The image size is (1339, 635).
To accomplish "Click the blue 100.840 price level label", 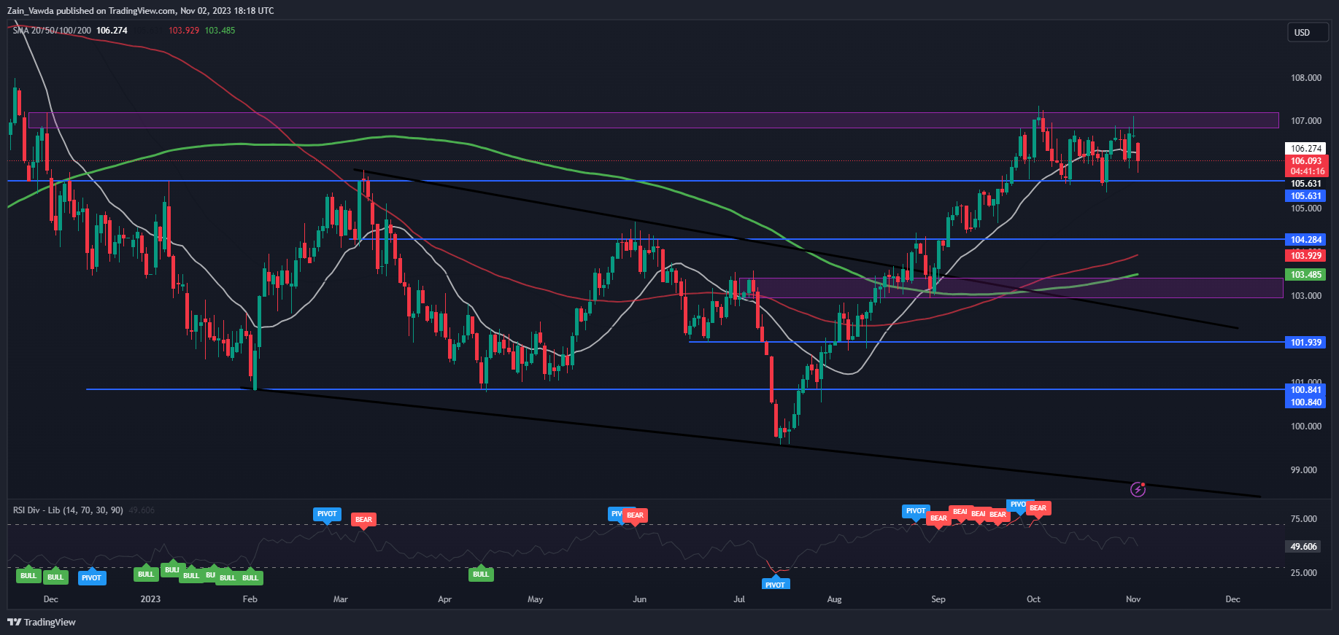I will click(x=1305, y=402).
